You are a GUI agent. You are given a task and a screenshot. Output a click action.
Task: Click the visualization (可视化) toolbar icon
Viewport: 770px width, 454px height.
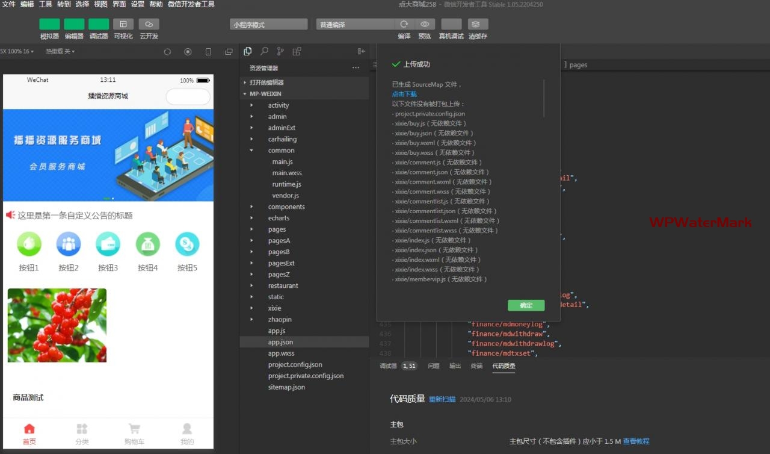coord(123,24)
